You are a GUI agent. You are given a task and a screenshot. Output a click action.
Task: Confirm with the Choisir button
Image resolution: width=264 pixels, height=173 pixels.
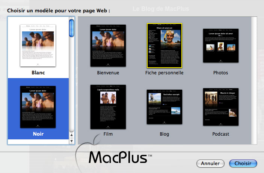pyautogui.click(x=243, y=163)
